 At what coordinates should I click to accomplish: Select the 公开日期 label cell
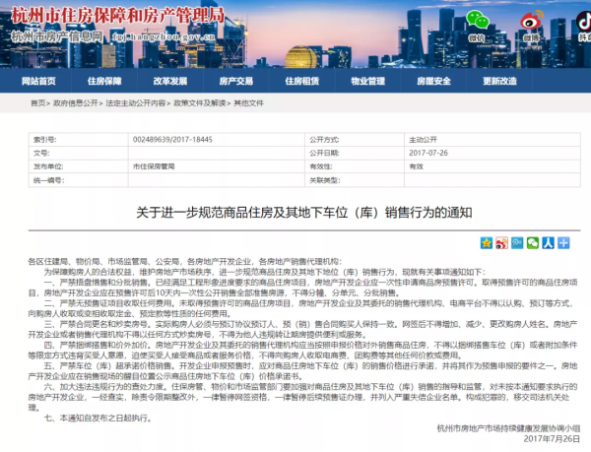(x=355, y=154)
